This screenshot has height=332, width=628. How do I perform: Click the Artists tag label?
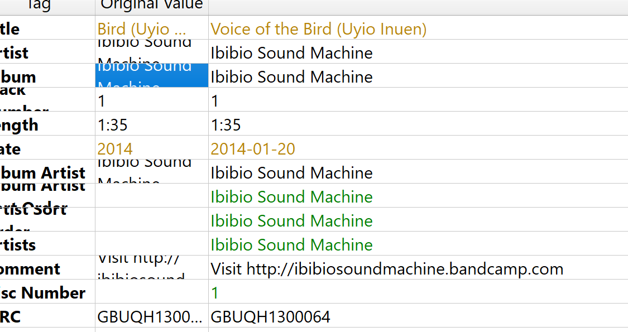click(x=18, y=245)
